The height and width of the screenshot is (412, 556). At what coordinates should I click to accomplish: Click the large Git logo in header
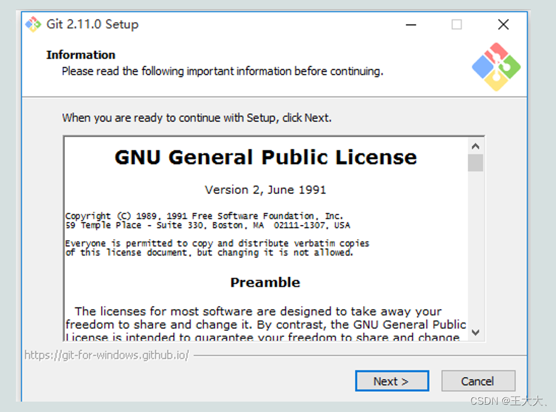pos(496,67)
